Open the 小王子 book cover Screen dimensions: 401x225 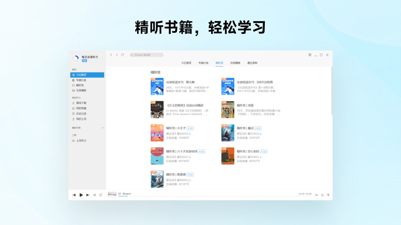(157, 133)
